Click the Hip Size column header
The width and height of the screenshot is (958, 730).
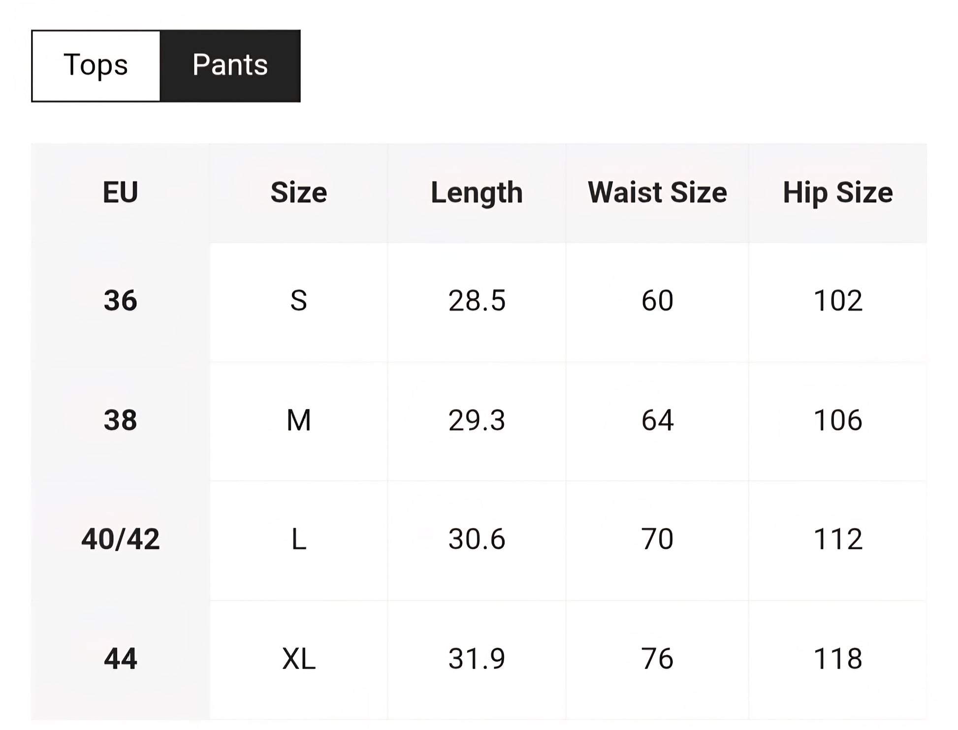[x=838, y=192]
